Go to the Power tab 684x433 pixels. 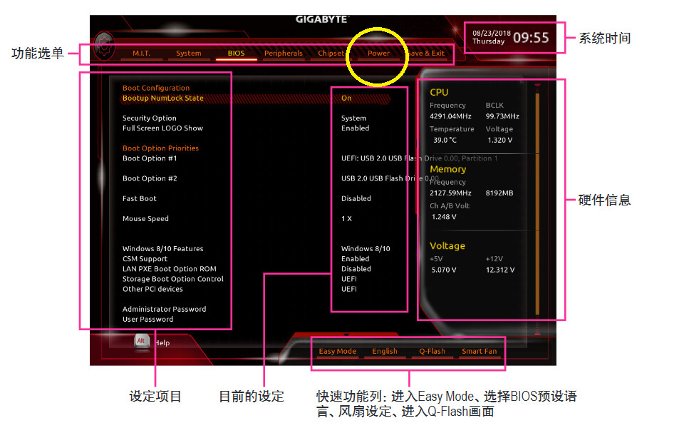click(x=378, y=54)
